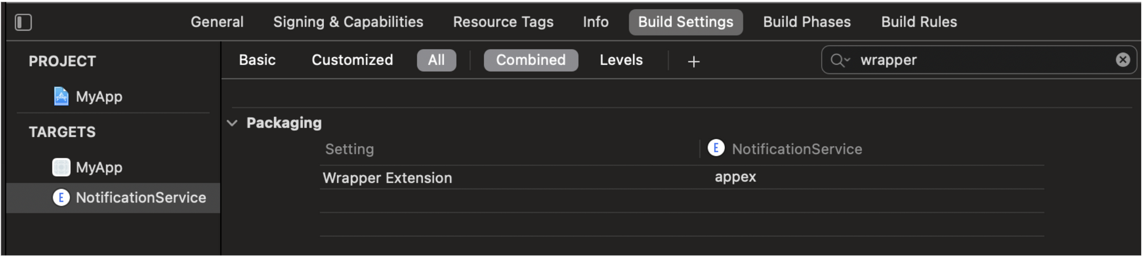1143x259 pixels.
Task: Switch to Signing & Capabilities tab
Action: [348, 22]
